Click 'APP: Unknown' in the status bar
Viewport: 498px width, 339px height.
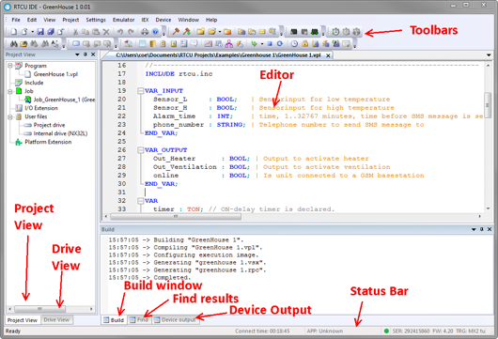click(325, 331)
